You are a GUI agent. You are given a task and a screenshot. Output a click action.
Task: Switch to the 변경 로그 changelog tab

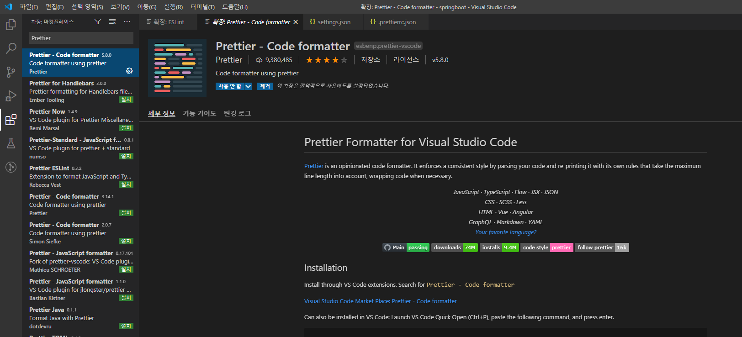coord(237,113)
